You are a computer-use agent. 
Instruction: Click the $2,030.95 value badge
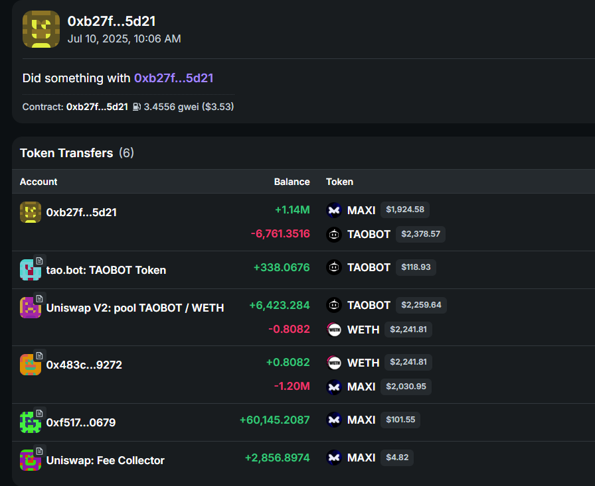click(406, 387)
